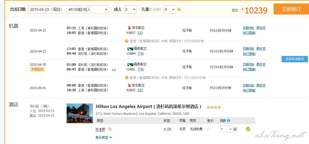Click 仅剩6张 link in KA802 row

coord(248,85)
